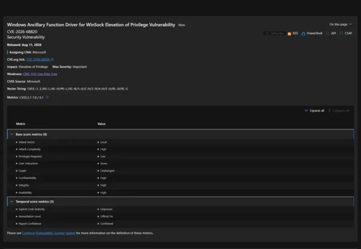Expand the Integrity row
The width and height of the screenshot is (361, 249).
pyautogui.click(x=17, y=185)
